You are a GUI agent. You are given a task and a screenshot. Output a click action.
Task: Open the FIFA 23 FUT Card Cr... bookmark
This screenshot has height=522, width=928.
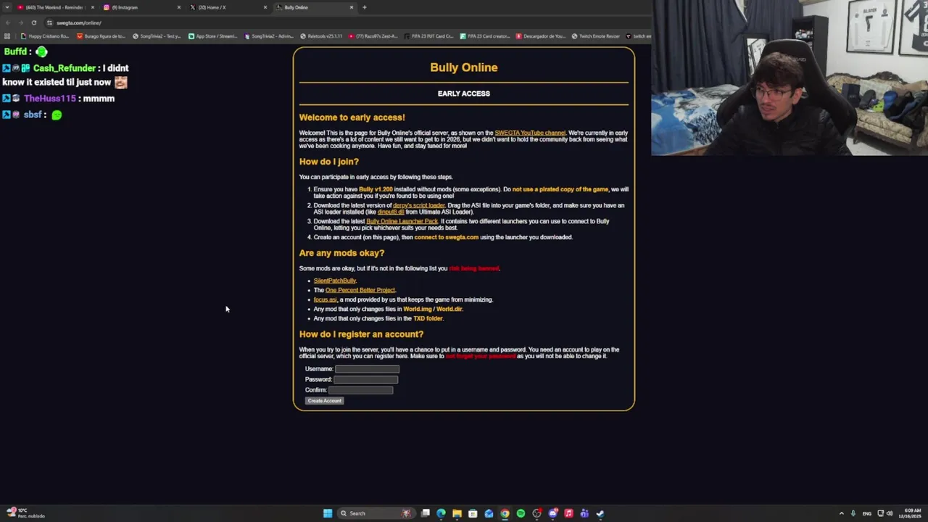428,36
